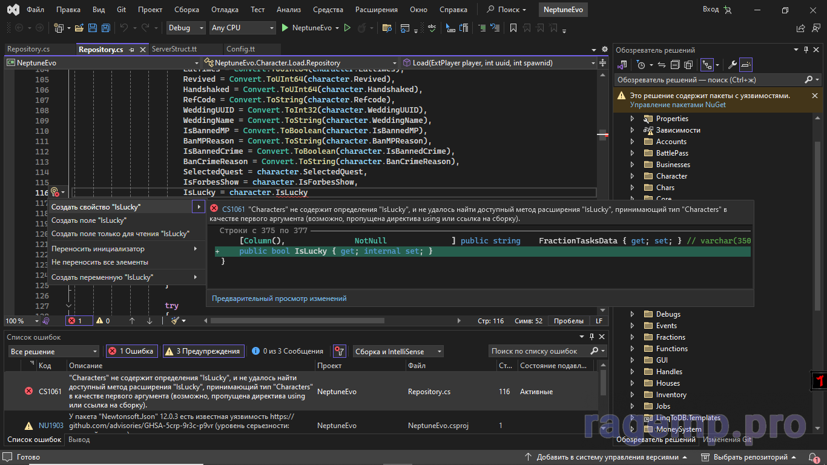Click Sync with Active Document arrows icon
The image size is (827, 465).
point(662,64)
